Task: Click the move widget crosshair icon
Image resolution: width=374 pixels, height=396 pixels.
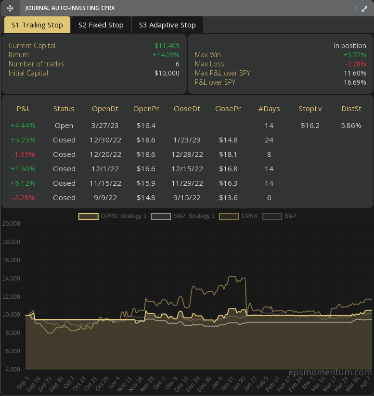Action: (10, 8)
